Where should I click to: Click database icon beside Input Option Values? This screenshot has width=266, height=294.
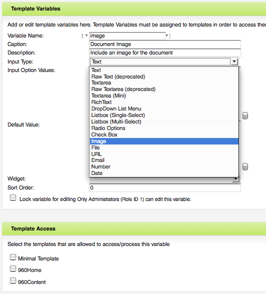245,116
